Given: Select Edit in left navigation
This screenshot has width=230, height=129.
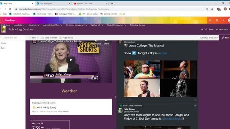Looking at the screenshot, I should [x=3, y=48].
